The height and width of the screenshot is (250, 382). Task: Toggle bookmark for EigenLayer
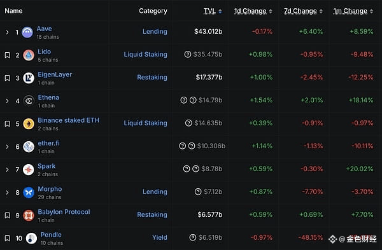click(x=7, y=78)
